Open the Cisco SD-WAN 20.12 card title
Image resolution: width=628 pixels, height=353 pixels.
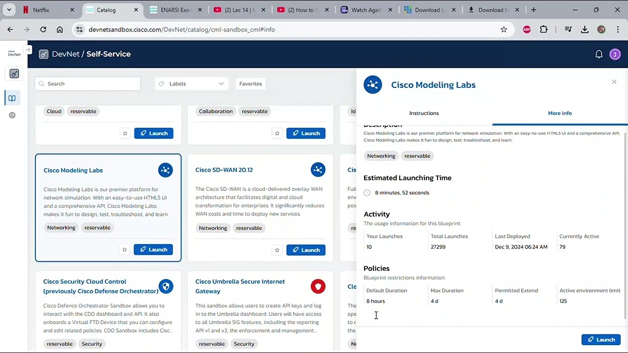click(x=224, y=170)
